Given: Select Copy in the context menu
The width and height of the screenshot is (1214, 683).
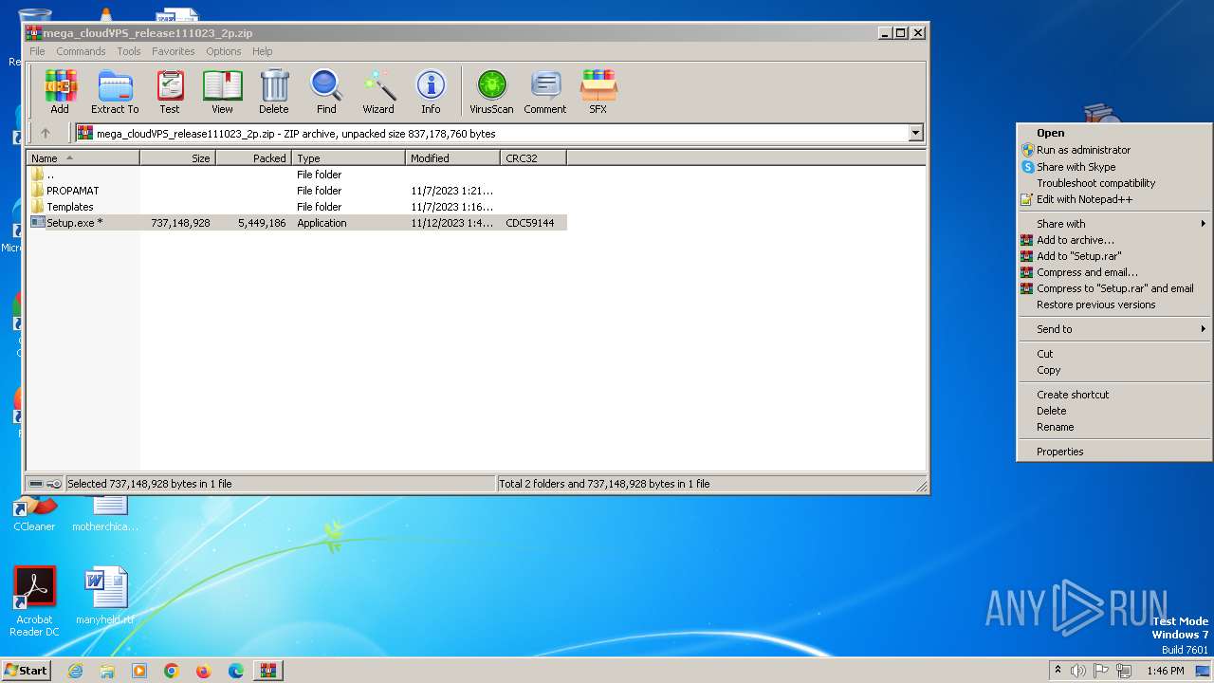Looking at the screenshot, I should coord(1113,370).
